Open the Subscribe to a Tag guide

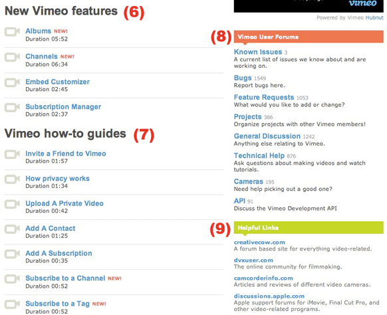57,304
